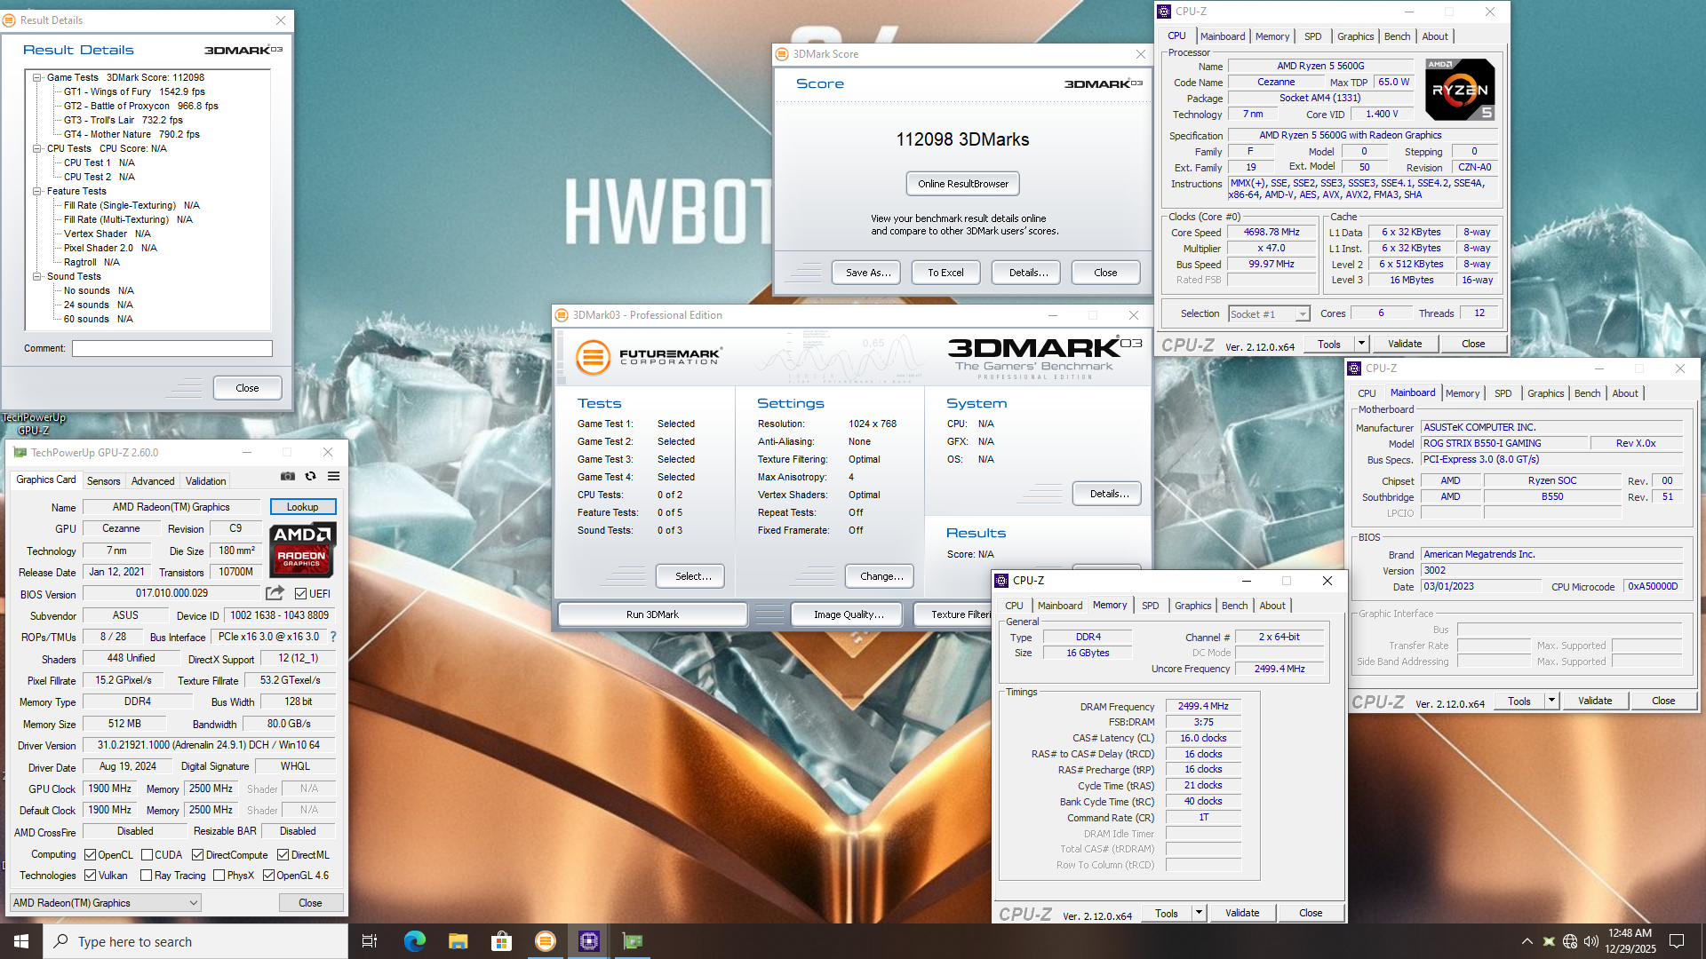Toggle the OpenGL 4.6 checkbox

268,876
